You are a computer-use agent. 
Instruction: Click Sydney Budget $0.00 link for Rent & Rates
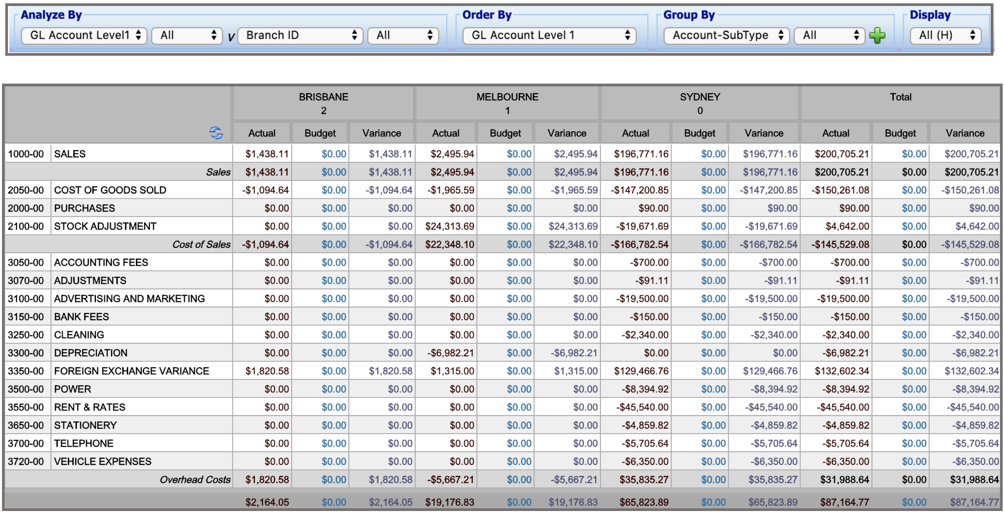pos(713,407)
